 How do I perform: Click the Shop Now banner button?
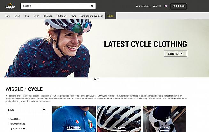click(175, 54)
